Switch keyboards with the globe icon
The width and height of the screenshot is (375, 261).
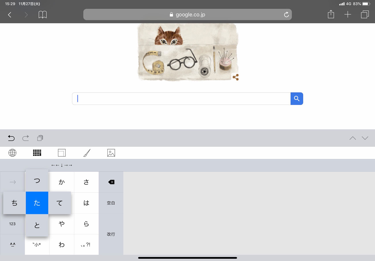coord(12,153)
